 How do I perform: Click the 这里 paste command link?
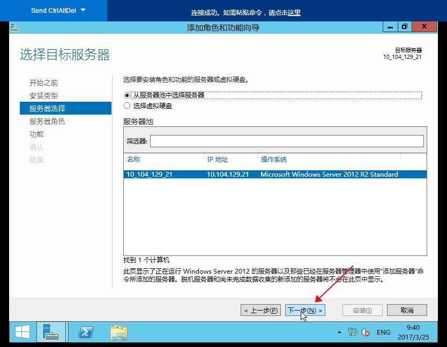coord(294,13)
